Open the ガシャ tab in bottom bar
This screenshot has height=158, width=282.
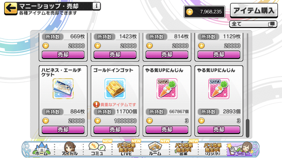(x=213, y=149)
